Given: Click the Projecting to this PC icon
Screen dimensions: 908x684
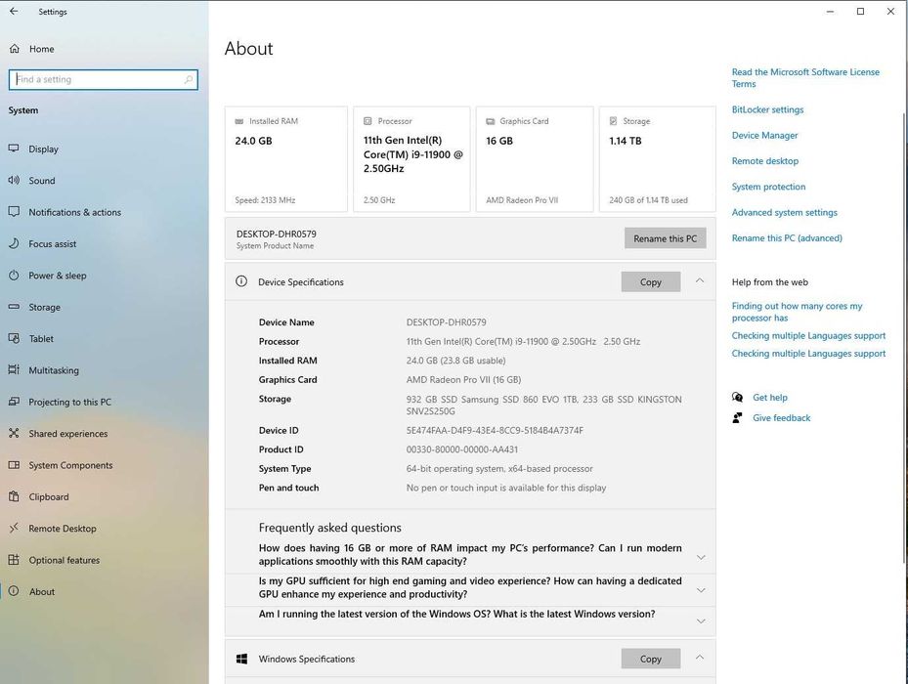Looking at the screenshot, I should point(14,402).
